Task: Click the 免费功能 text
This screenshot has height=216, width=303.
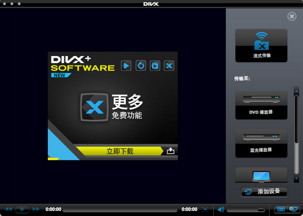Action: pyautogui.click(x=127, y=115)
